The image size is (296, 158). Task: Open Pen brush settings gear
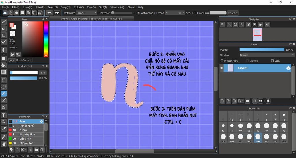pyautogui.click(x=42, y=122)
